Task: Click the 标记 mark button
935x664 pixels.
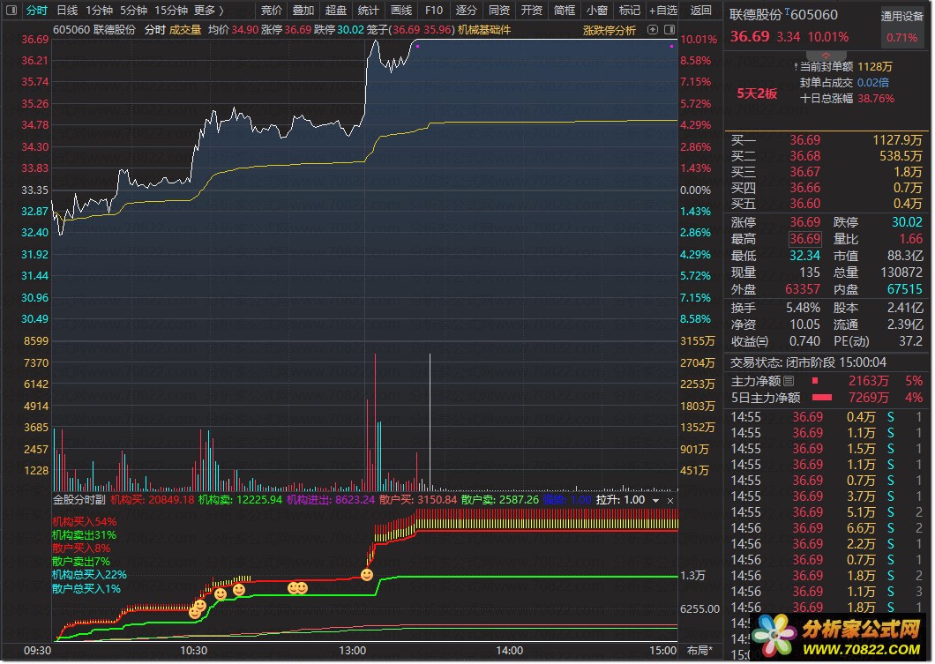Action: [x=629, y=10]
